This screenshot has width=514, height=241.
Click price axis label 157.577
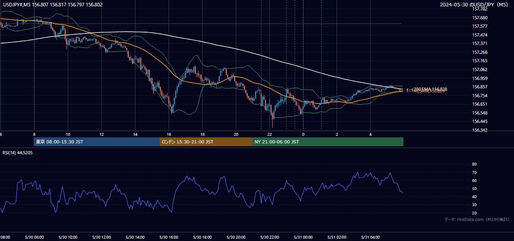(480, 26)
